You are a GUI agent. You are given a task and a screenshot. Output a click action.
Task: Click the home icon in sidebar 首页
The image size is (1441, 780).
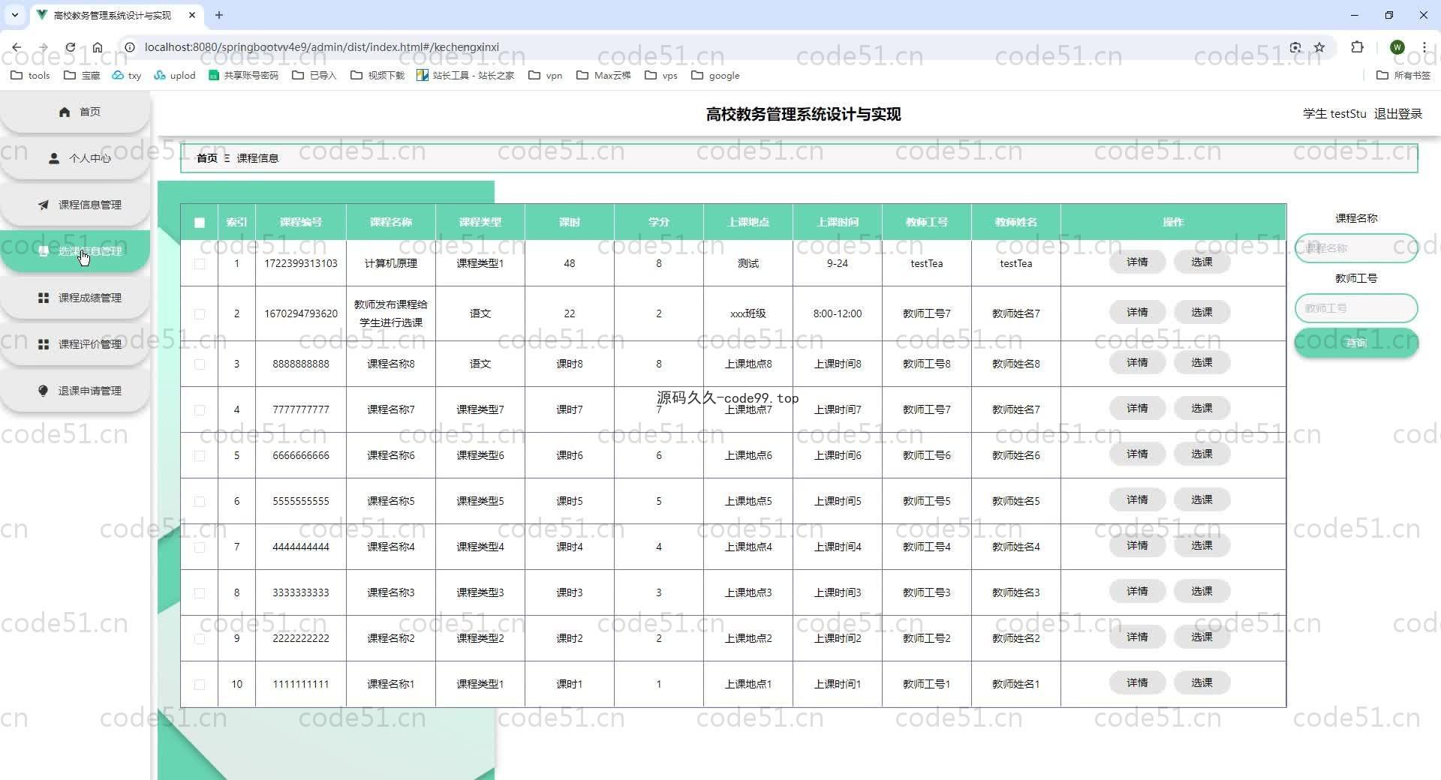coord(65,112)
